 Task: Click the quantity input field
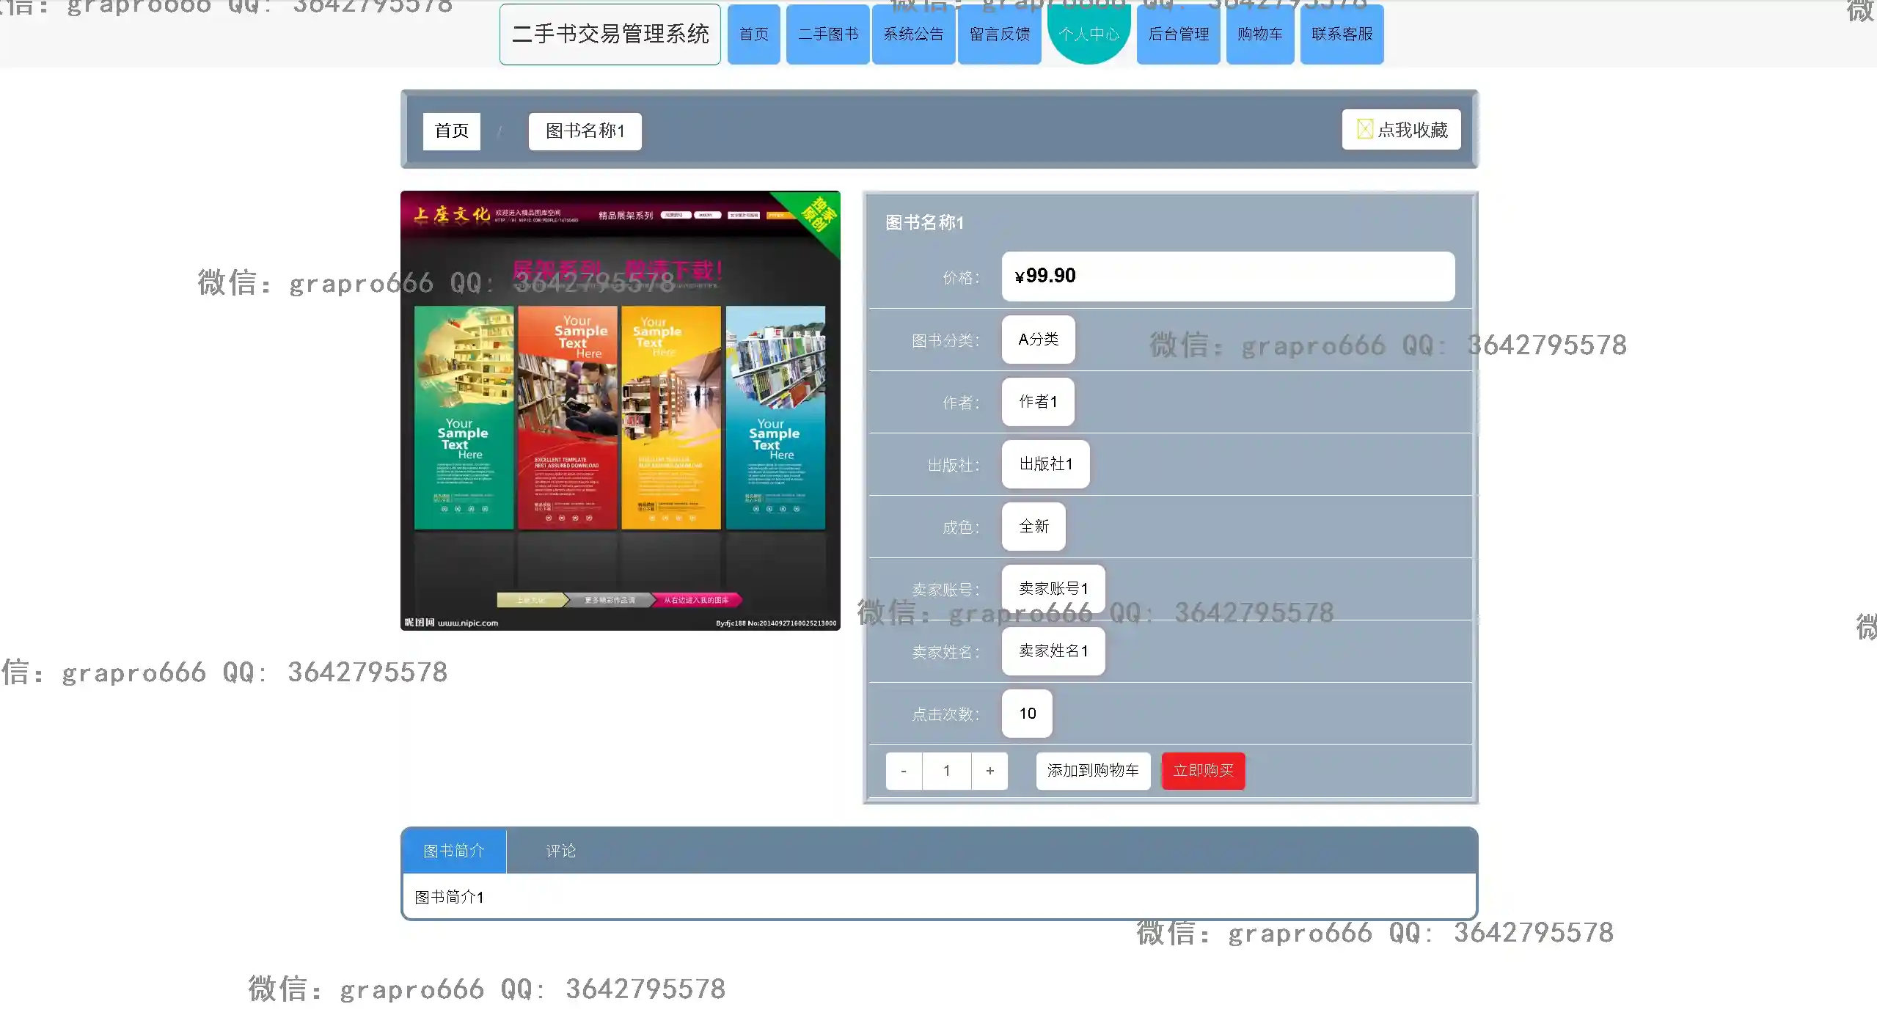click(x=946, y=771)
